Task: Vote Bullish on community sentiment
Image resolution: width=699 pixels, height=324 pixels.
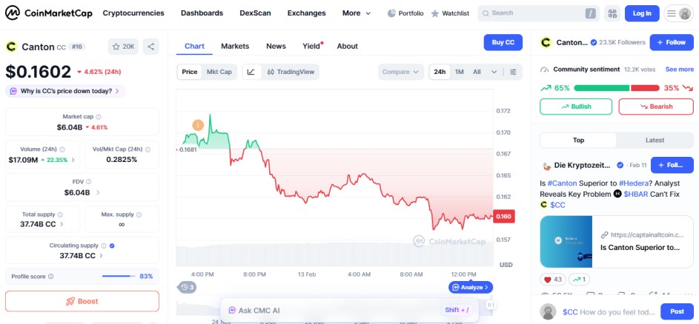Action: pos(576,107)
